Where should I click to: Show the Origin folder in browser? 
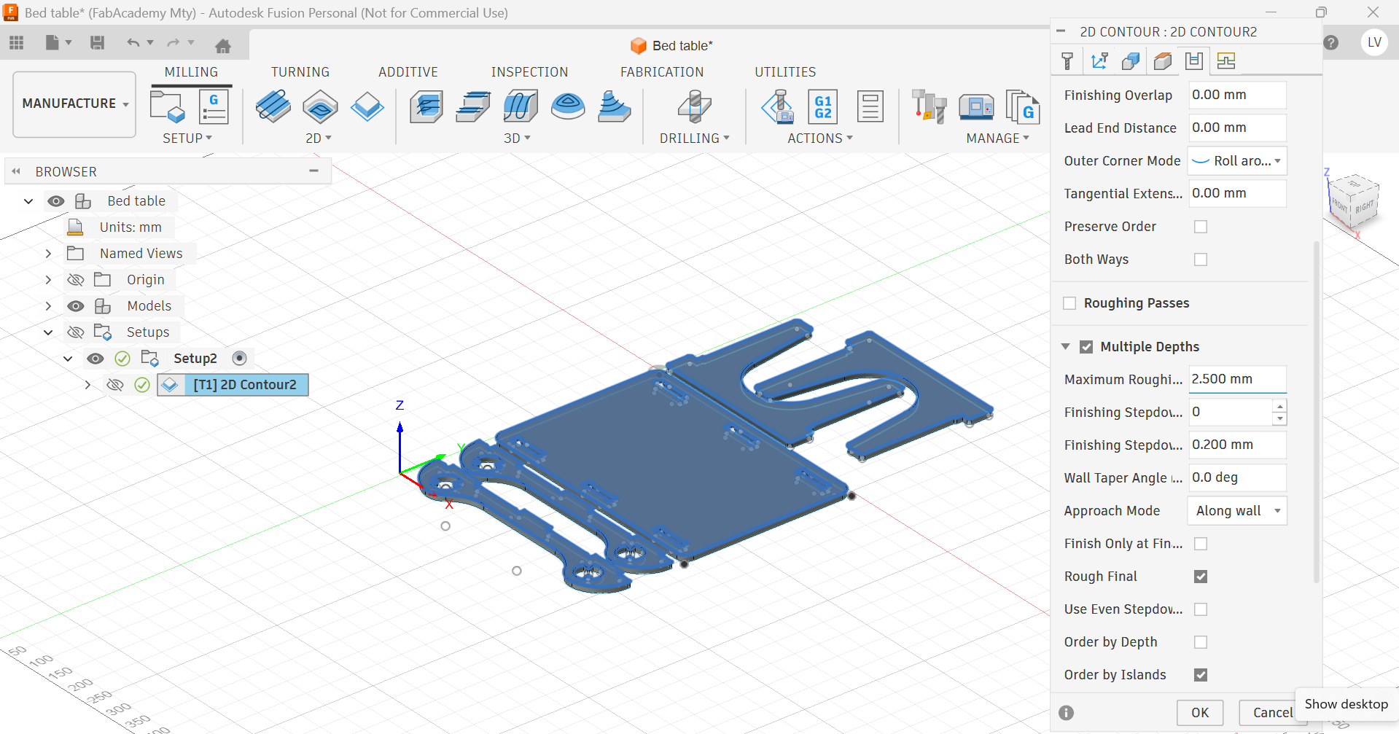(x=76, y=280)
